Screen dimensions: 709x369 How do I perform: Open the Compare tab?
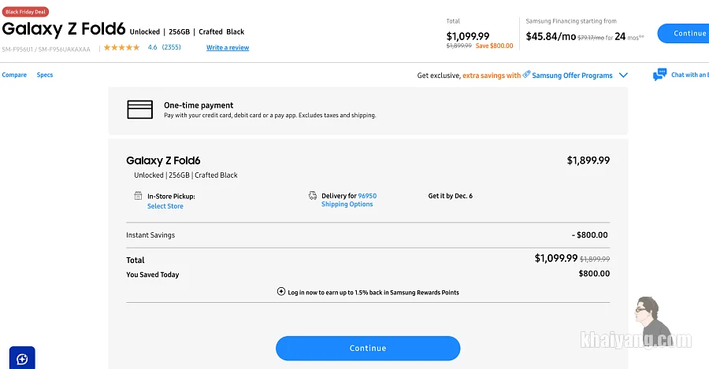click(14, 75)
